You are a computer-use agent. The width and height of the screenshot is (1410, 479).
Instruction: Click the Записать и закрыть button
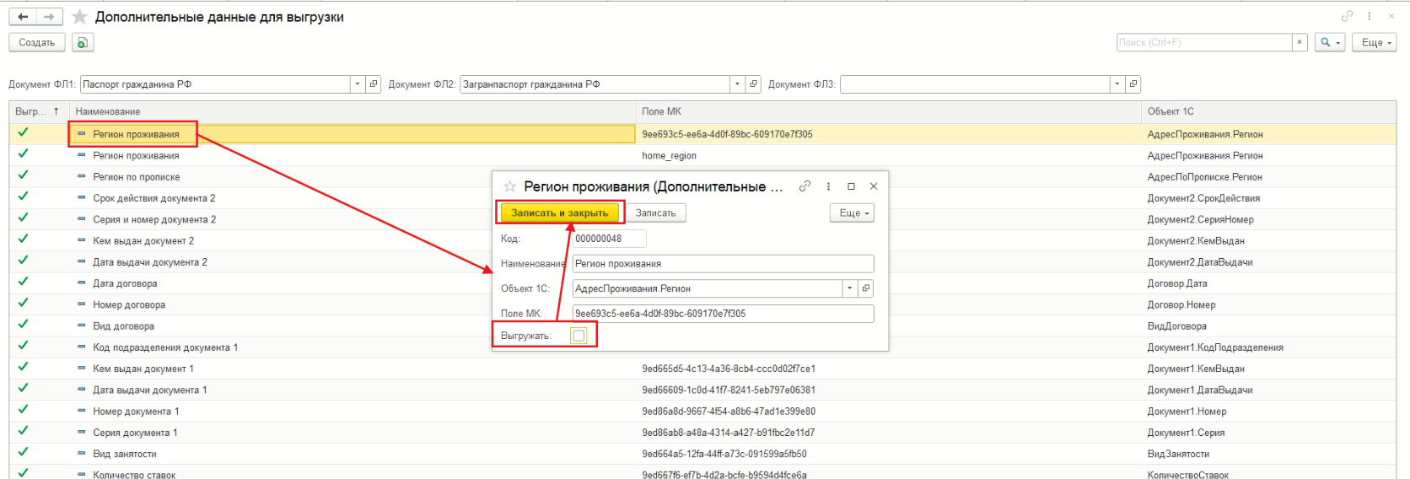(x=559, y=213)
